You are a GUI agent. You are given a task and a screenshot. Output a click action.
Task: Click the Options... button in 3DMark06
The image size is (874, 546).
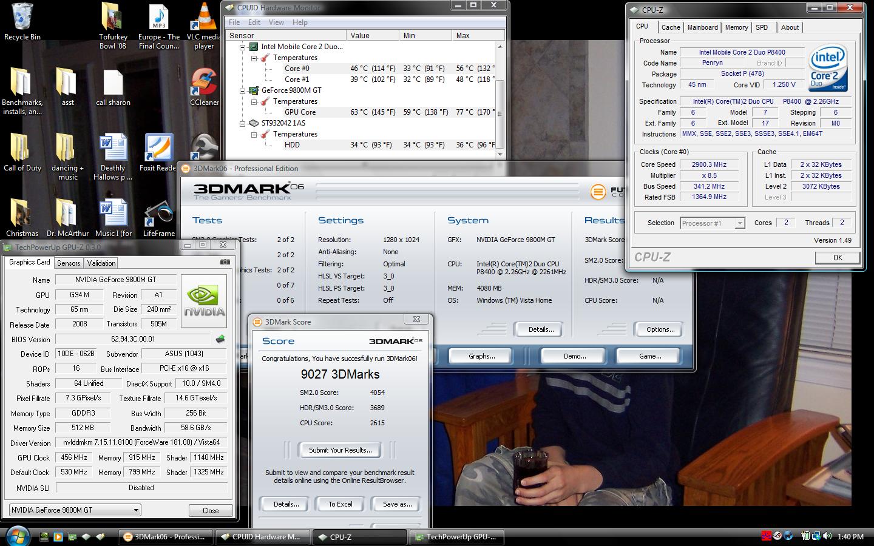[x=660, y=329]
